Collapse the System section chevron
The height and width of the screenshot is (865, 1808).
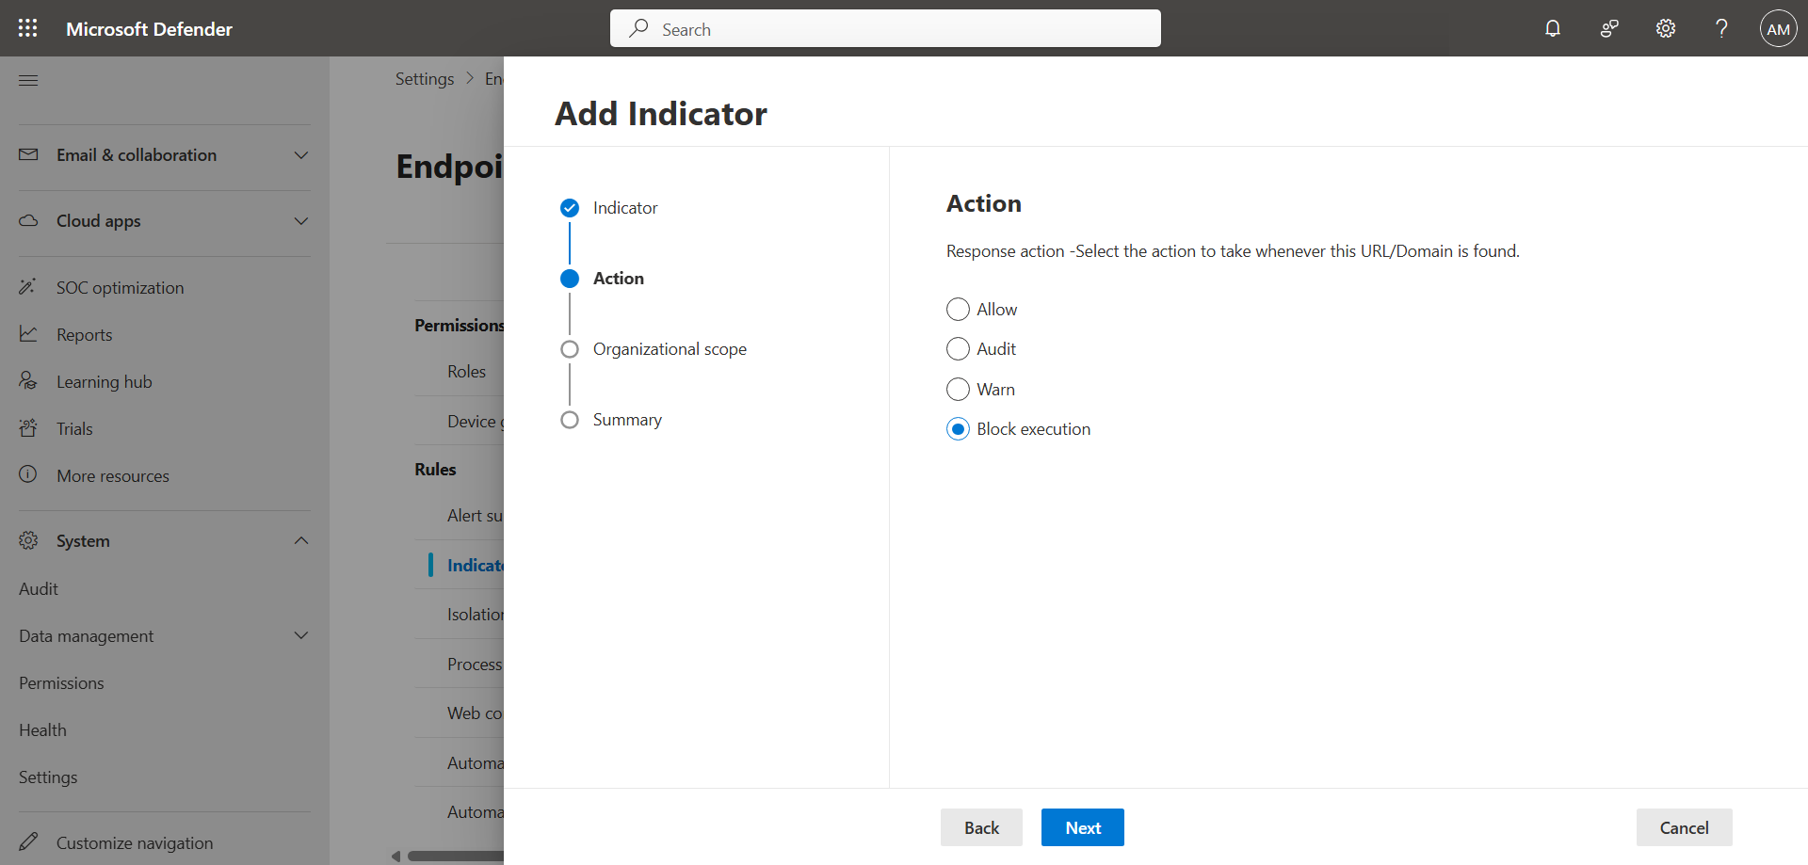[301, 541]
